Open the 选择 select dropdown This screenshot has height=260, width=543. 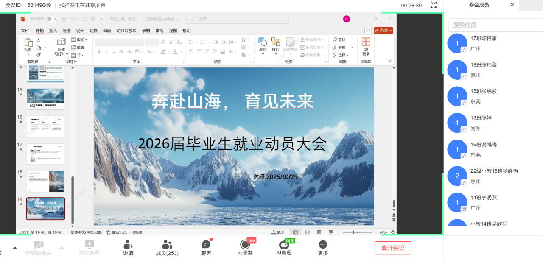[341, 55]
